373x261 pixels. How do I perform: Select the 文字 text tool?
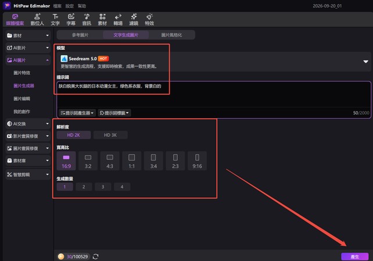pos(55,20)
